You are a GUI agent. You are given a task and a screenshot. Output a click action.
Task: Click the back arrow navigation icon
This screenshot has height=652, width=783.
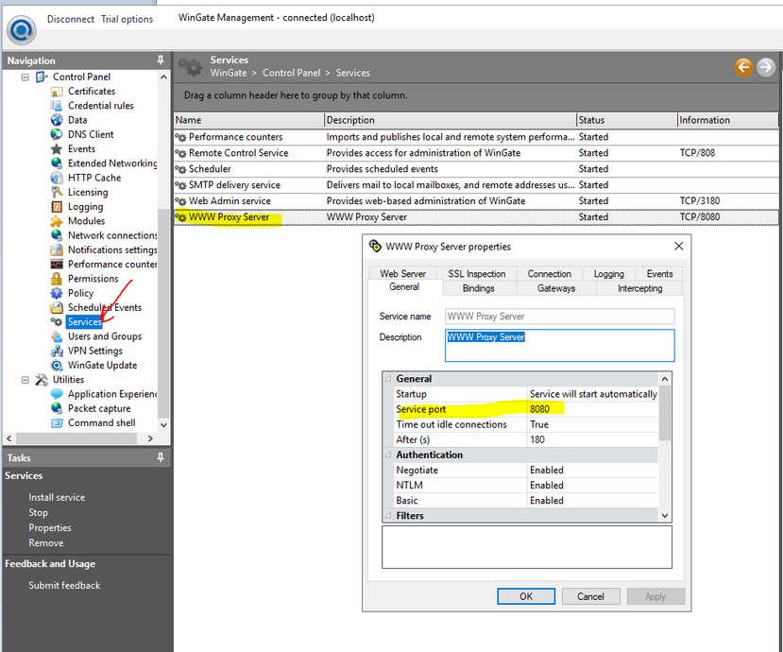coord(743,66)
